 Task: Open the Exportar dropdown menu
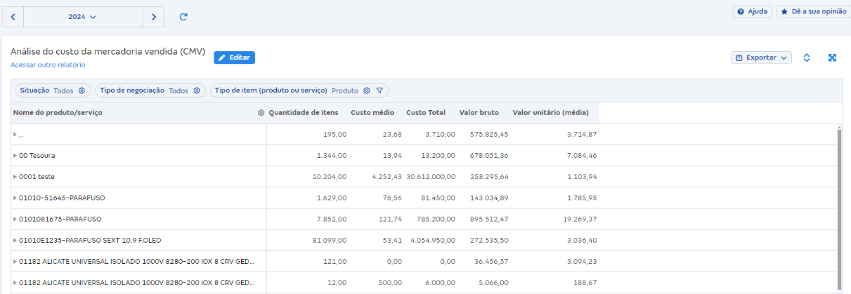pyautogui.click(x=761, y=58)
